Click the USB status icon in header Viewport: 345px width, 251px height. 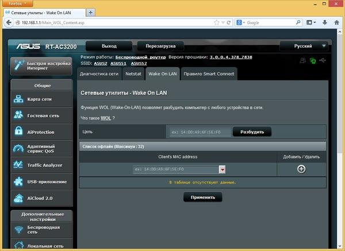pos(323,60)
